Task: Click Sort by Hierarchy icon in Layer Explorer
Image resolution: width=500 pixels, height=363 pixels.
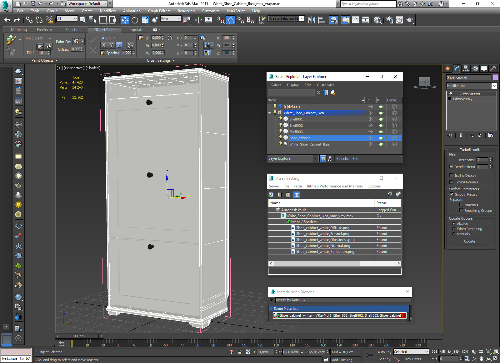Action: tap(330, 159)
